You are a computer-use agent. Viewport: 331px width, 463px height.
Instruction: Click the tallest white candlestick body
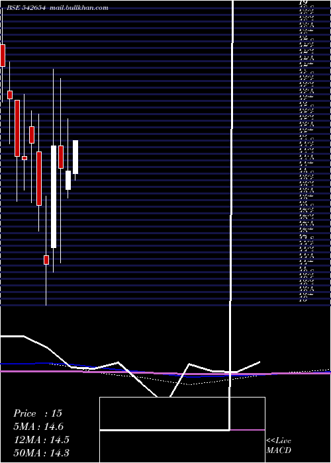tap(54, 196)
